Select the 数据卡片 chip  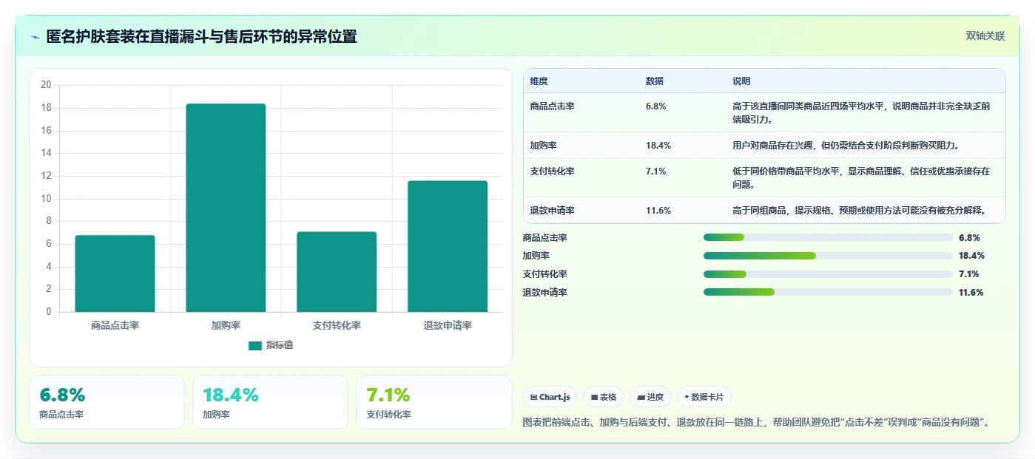(x=704, y=397)
